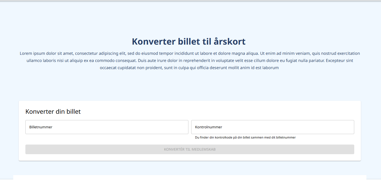This screenshot has width=381, height=182.
Task: Click the 'Konverter billet til årskort' heading
Action: coord(189,42)
